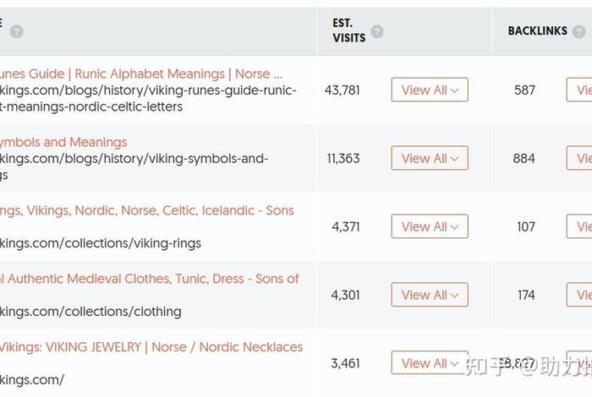Open the Symbols and Meanings title link
This screenshot has width=592, height=397.
[63, 142]
